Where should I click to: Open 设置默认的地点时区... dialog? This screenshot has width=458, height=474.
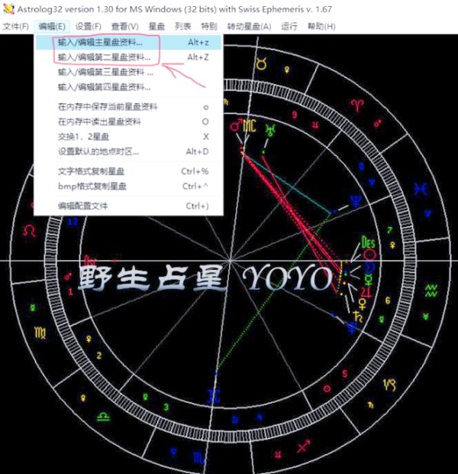click(x=128, y=151)
